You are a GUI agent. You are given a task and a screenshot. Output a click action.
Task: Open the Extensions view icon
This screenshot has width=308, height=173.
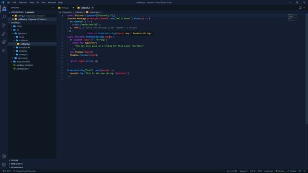click(x=4, y=42)
